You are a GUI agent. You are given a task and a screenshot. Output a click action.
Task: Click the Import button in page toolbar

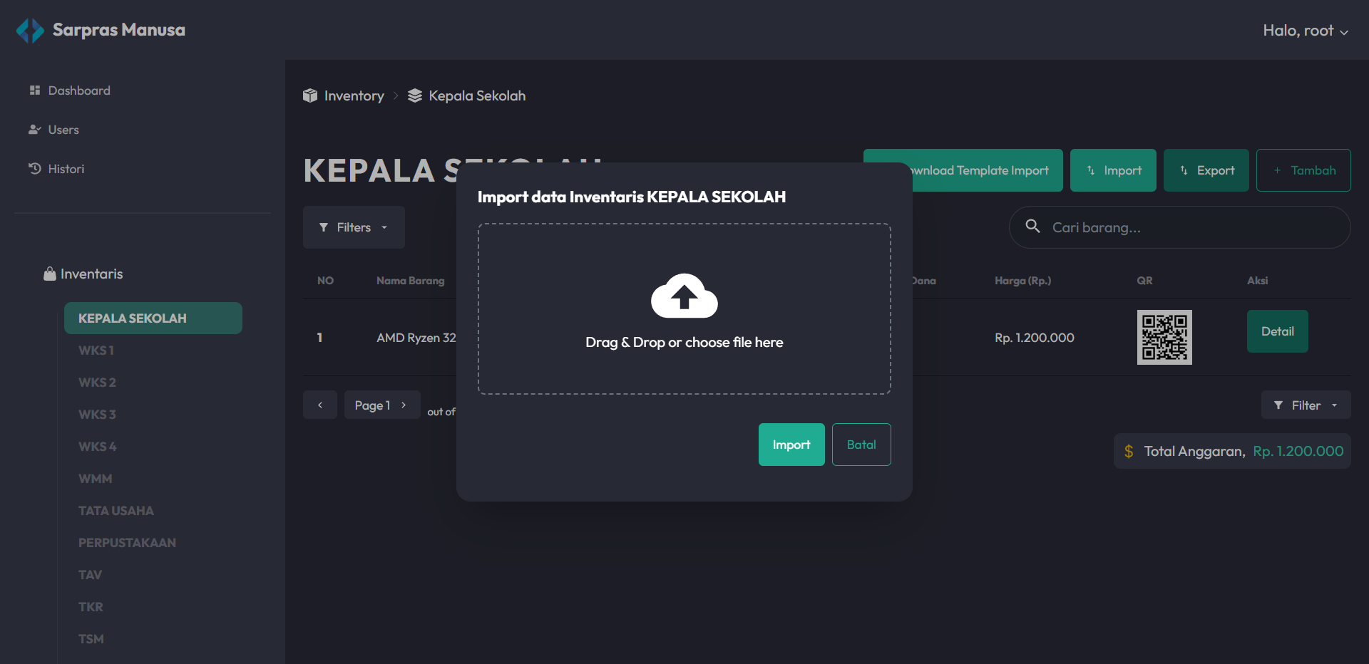[1113, 170]
